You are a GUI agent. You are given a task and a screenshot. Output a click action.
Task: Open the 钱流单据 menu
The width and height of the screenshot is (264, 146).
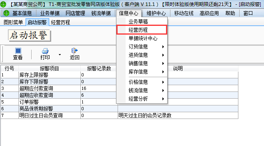click(101, 13)
